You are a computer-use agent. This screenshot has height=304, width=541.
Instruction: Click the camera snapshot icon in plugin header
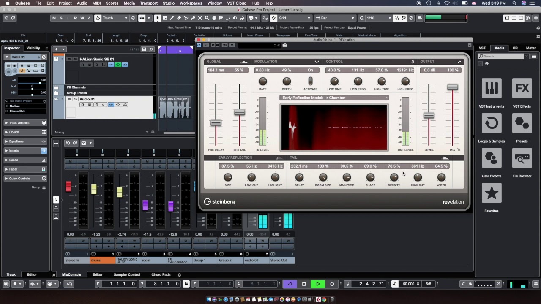[x=285, y=45]
